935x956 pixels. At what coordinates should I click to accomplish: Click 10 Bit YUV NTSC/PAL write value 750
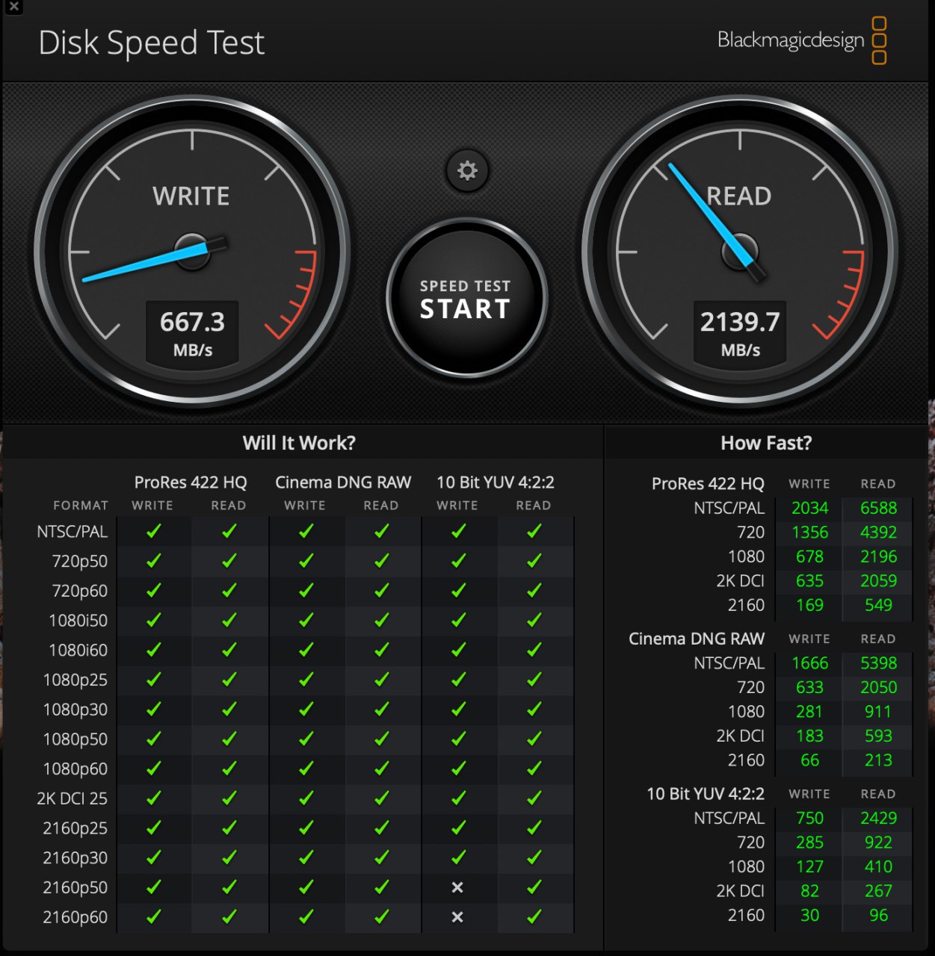809,818
